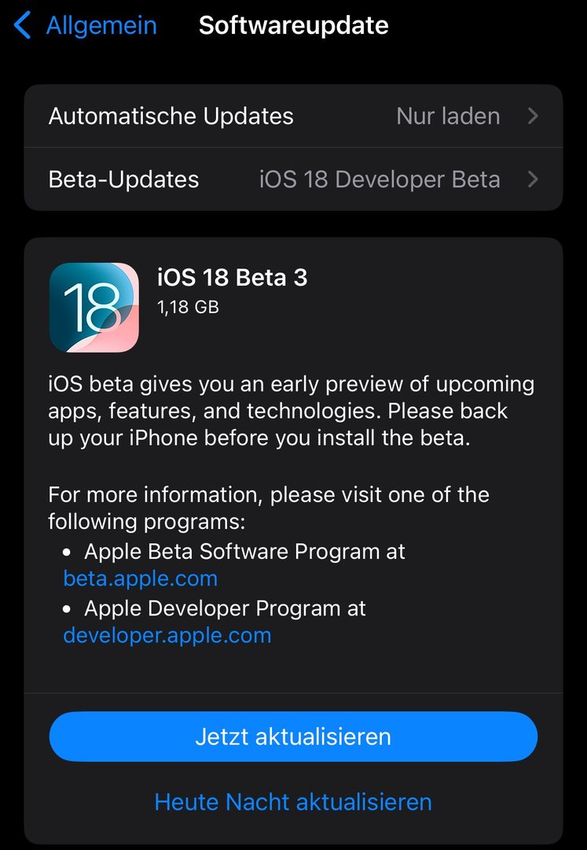Choose Heute Nacht aktualisieren

coord(293,801)
